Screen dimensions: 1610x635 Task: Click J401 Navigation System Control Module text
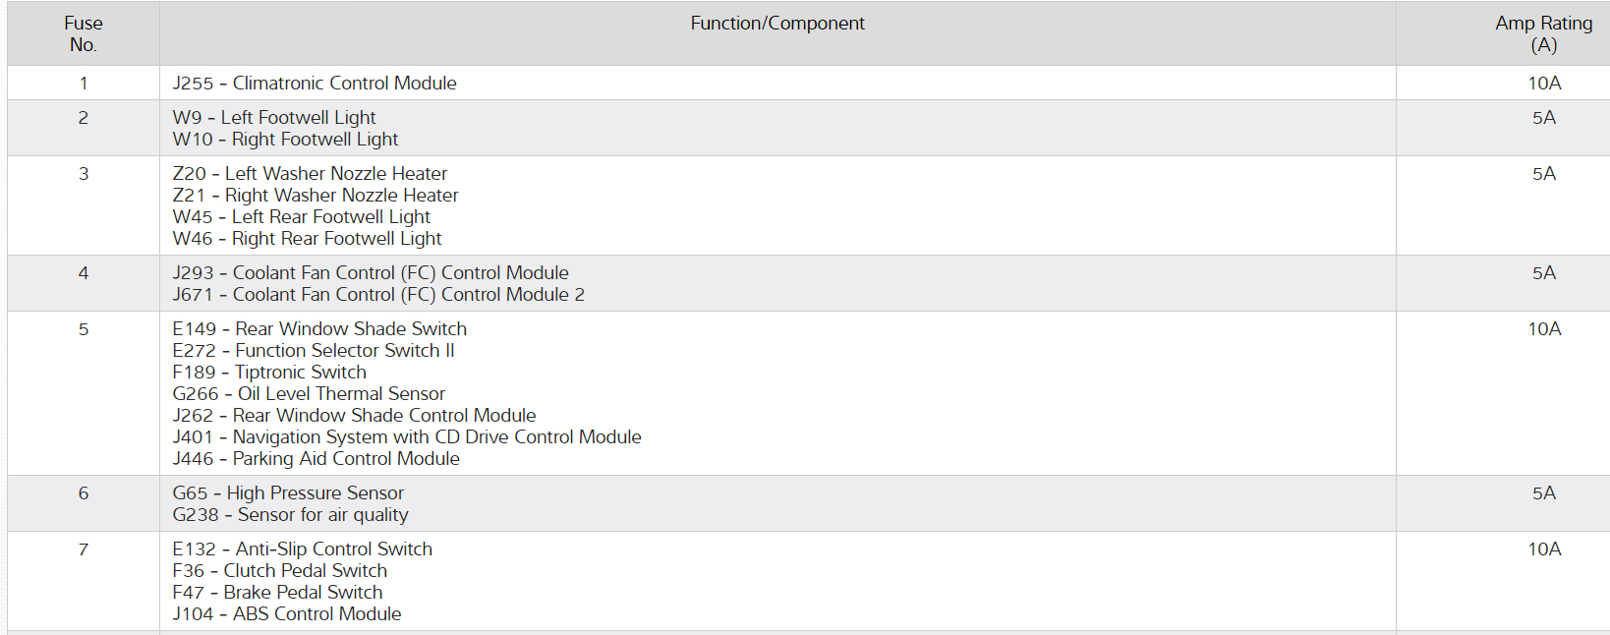tap(407, 437)
